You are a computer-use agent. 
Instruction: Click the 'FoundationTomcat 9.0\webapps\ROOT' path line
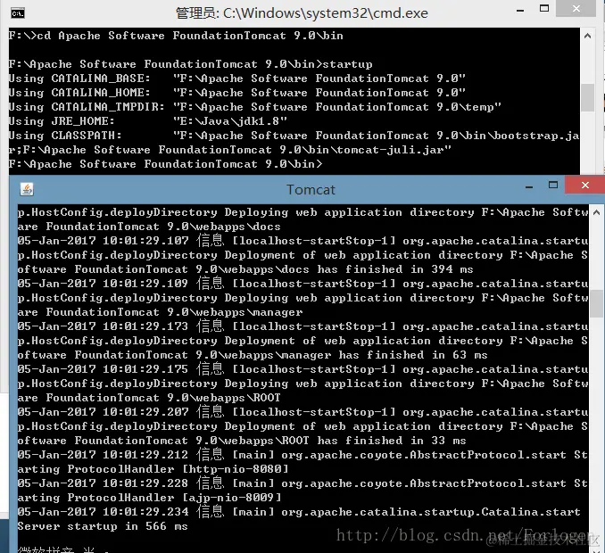click(x=149, y=398)
